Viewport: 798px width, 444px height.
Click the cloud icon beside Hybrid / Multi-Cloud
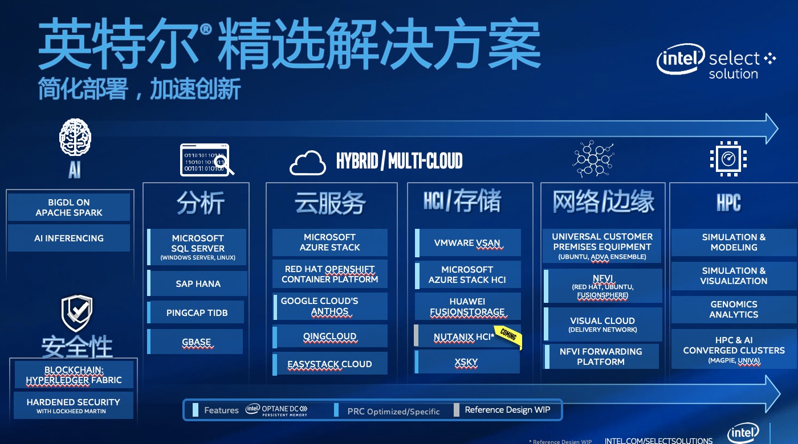pos(308,163)
